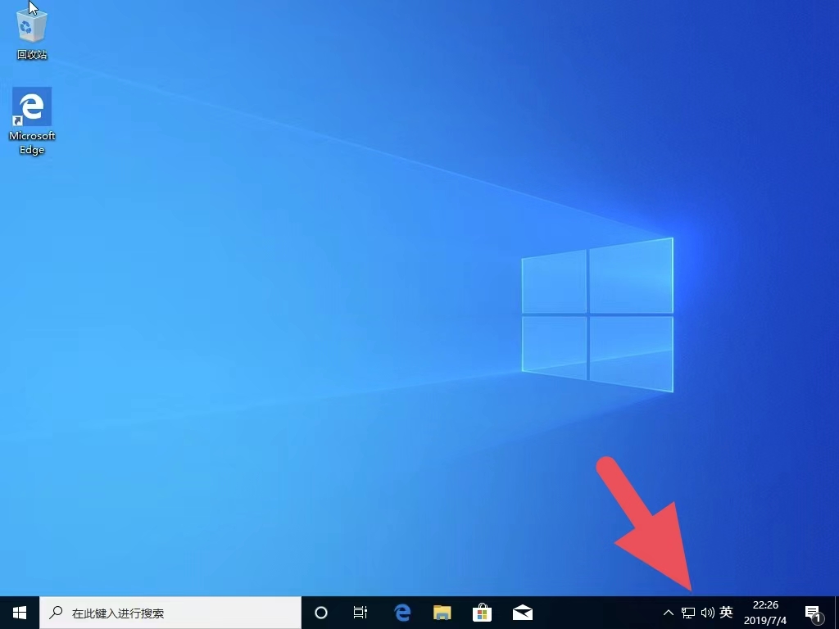Viewport: 839px width, 629px height.
Task: Open the clock and calendar flyout
Action: tap(765, 613)
